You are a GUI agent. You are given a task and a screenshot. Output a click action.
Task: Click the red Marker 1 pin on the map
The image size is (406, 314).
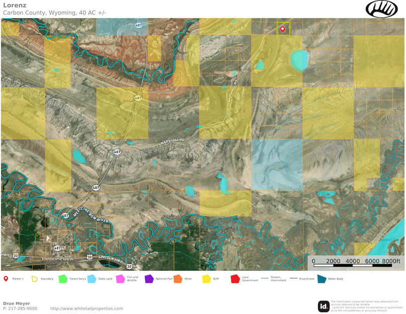282,29
